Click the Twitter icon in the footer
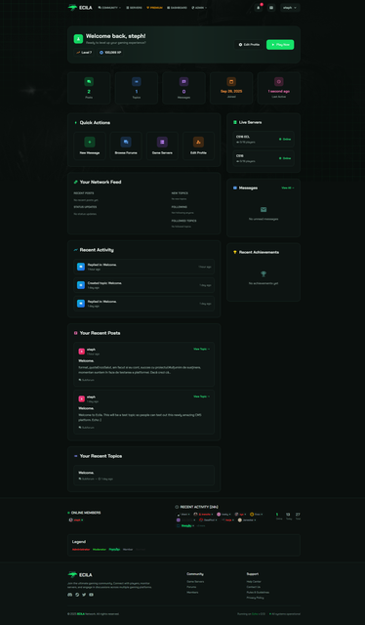 click(84, 595)
